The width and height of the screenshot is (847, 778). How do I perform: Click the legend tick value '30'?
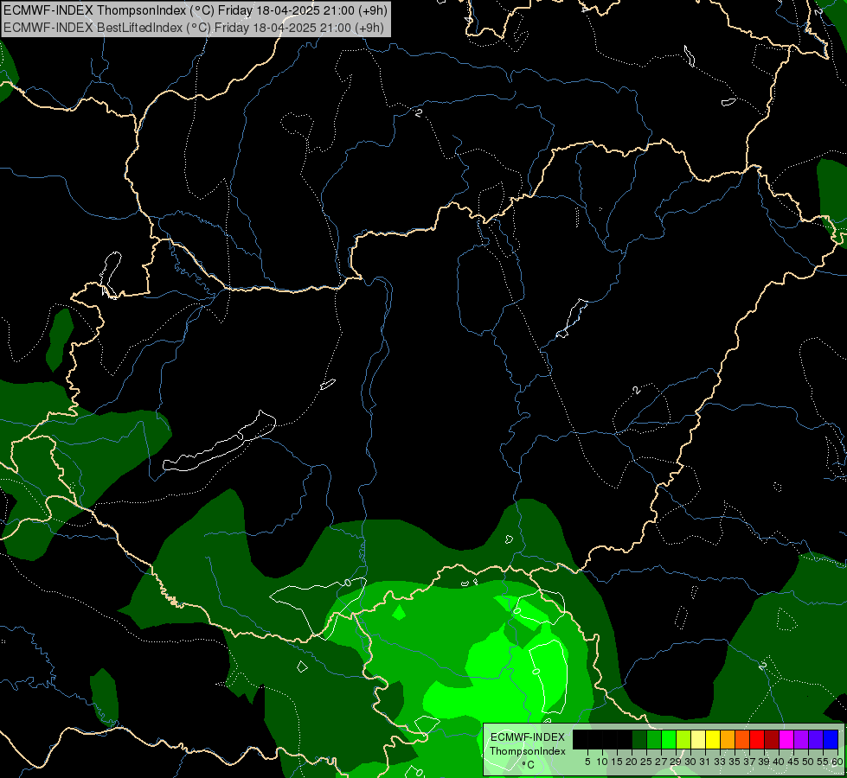coord(690,762)
